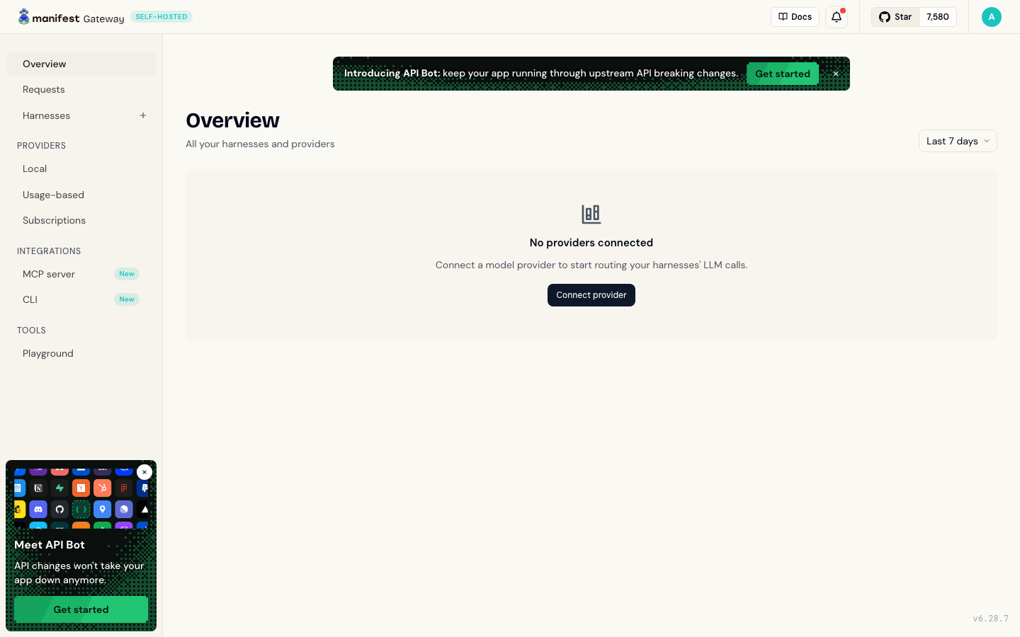This screenshot has height=637, width=1020.
Task: Open the notifications bell
Action: [x=837, y=17]
